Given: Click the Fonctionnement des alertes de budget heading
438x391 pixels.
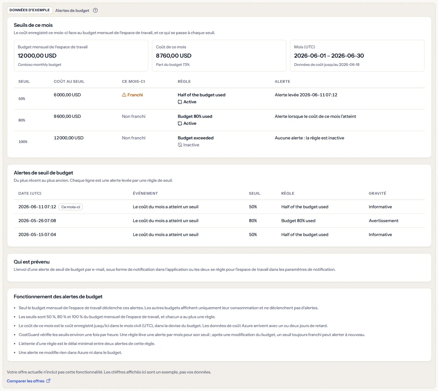Looking at the screenshot, I should pos(58,297).
